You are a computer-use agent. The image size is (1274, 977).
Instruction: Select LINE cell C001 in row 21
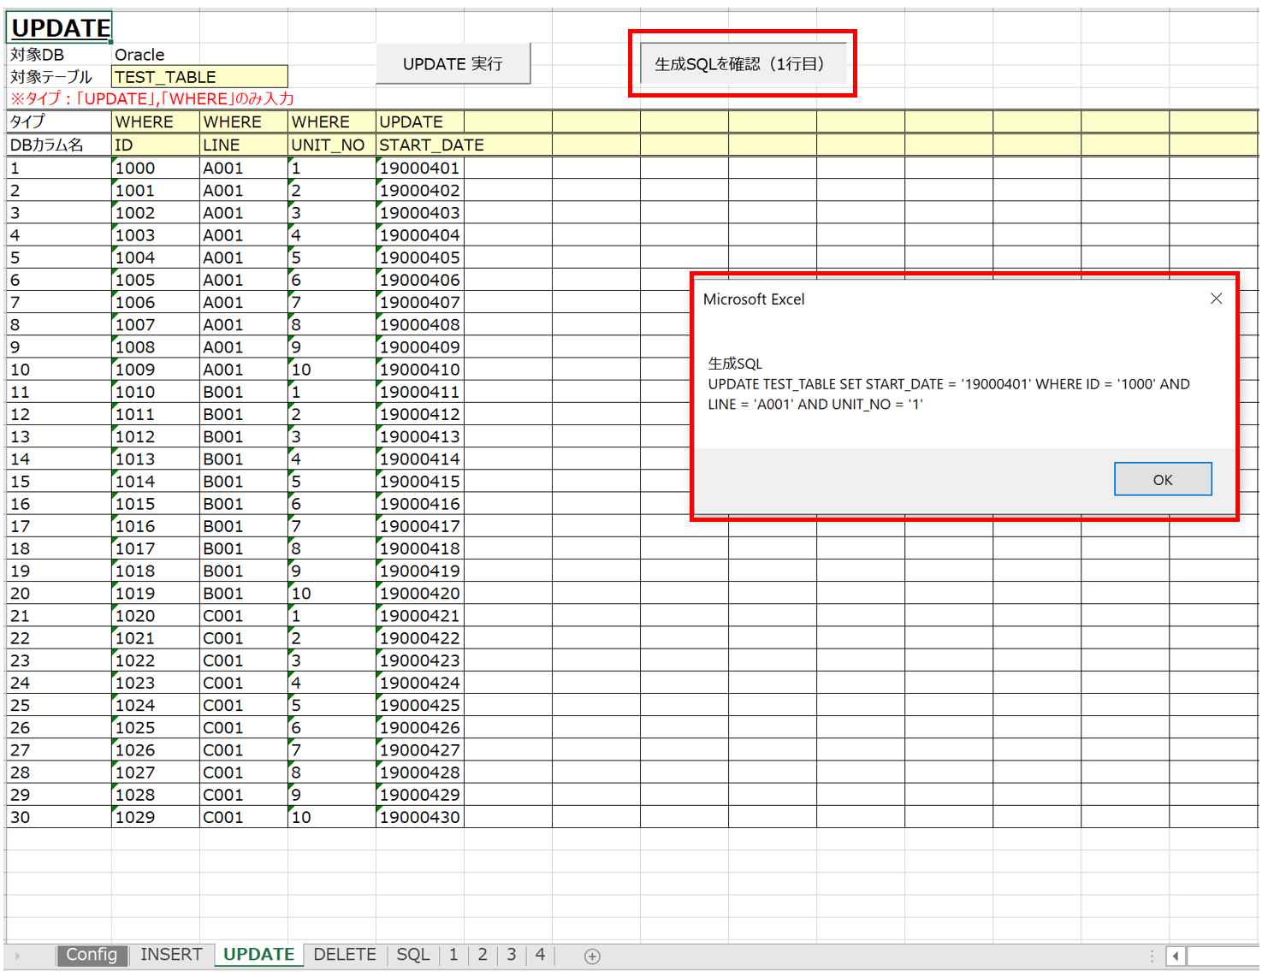(243, 616)
